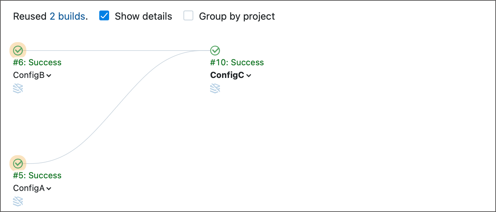Open the build chain icon under ConfigB
This screenshot has height=212, width=496.
click(x=18, y=88)
